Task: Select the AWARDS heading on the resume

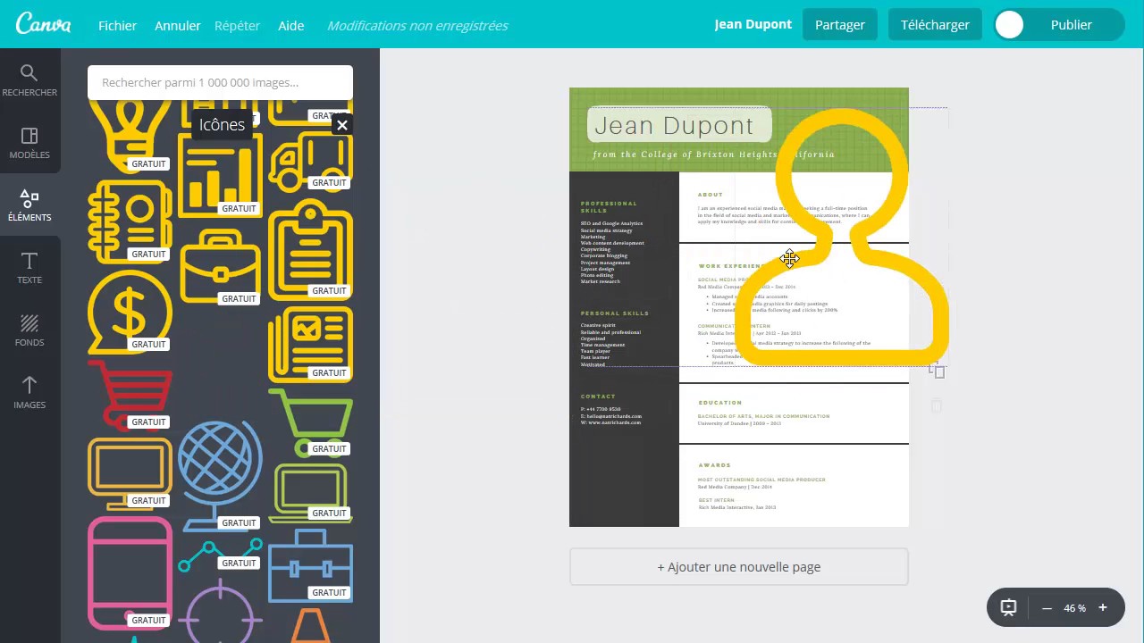Action: (x=714, y=465)
